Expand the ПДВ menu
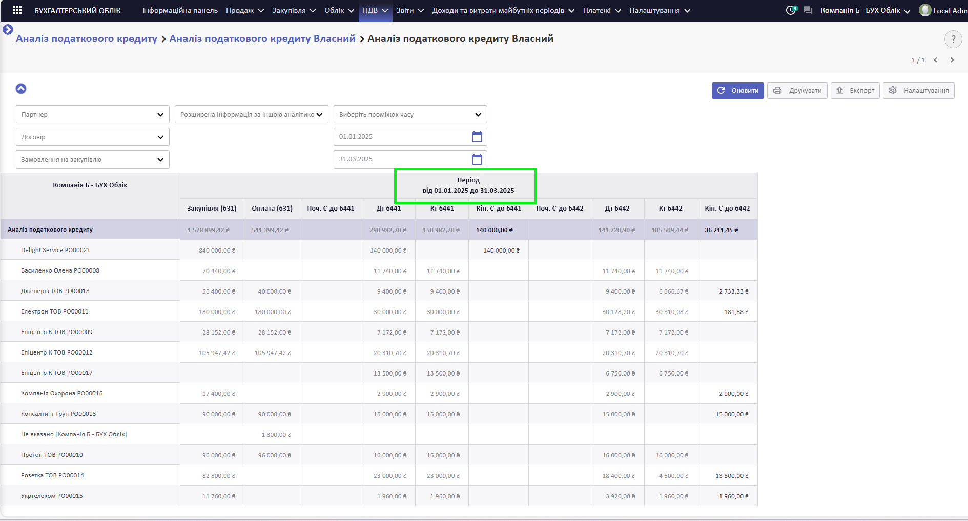This screenshot has width=968, height=521. (375, 10)
